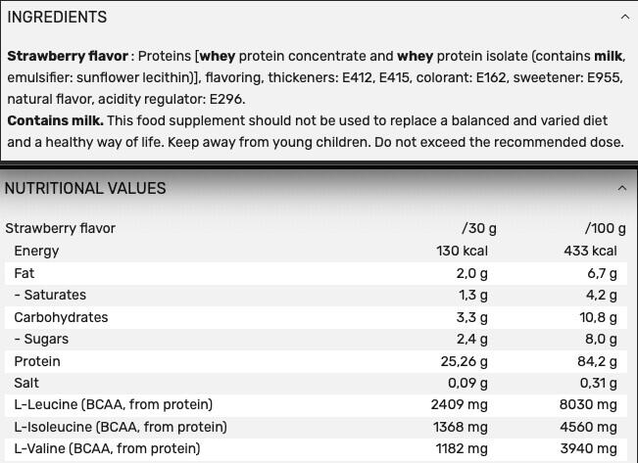This screenshot has height=463, width=638.
Task: Click the L-Valine (BCAA, from protein) row
Action: pos(107,448)
